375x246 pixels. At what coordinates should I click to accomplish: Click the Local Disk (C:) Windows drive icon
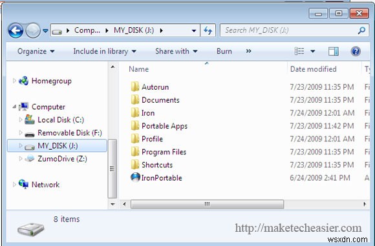pyautogui.click(x=30, y=119)
